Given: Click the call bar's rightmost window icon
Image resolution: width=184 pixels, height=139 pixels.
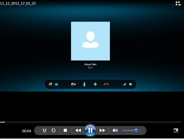Looking at the screenshot, I should tap(131, 84).
